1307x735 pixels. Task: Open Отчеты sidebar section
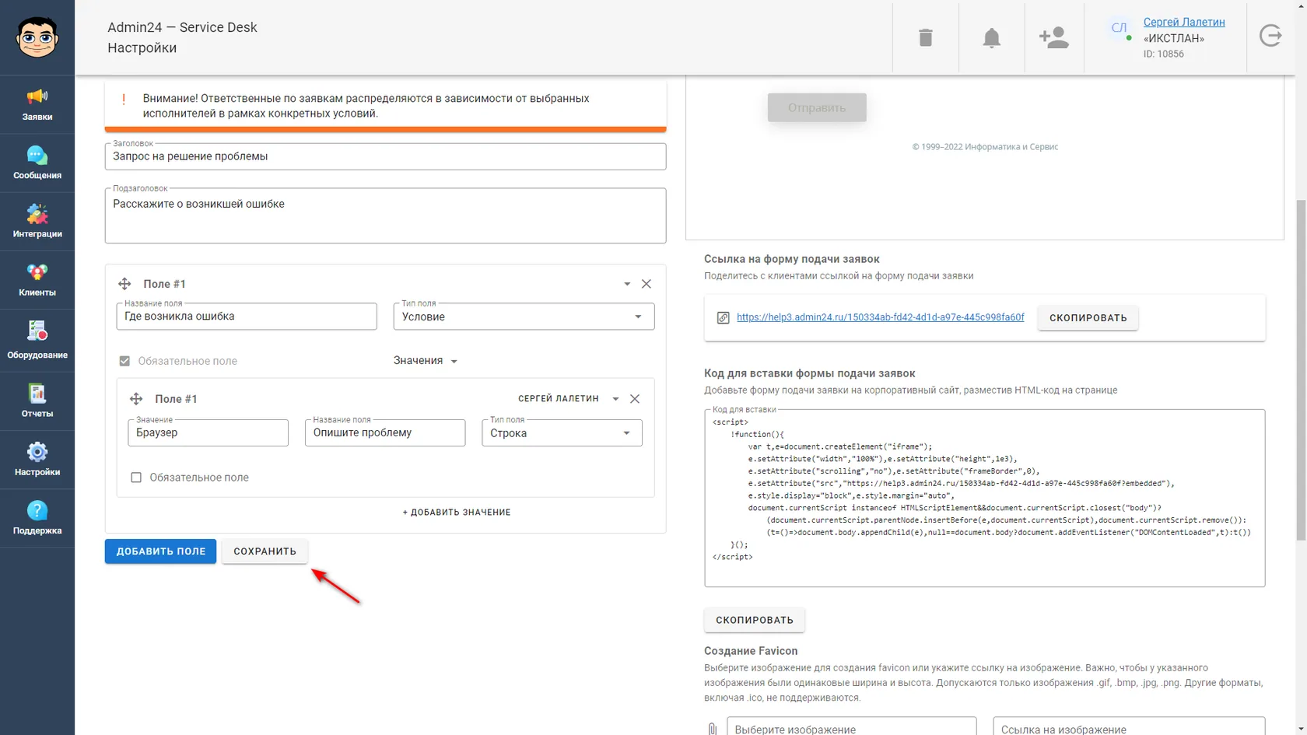click(37, 401)
